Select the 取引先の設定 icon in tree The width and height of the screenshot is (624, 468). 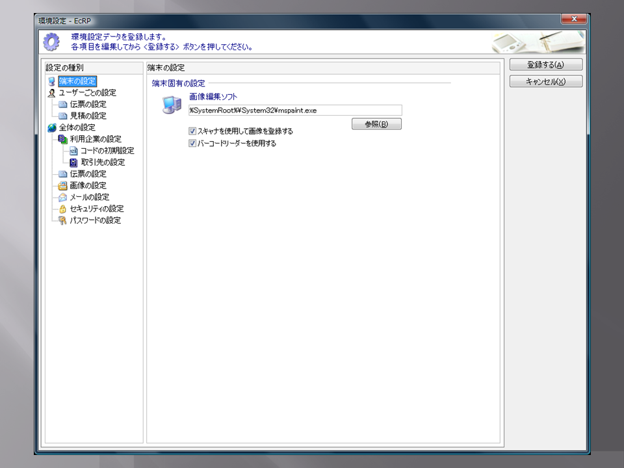coord(73,162)
